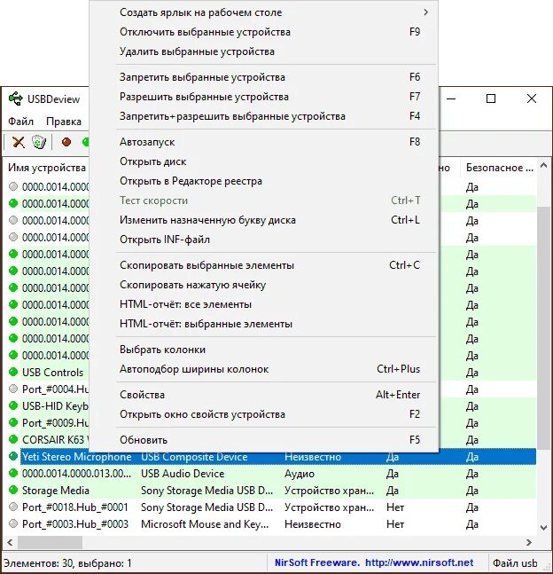Choose 'Запретить выбранные устройства' entry
The width and height of the screenshot is (553, 574).
coord(264,77)
